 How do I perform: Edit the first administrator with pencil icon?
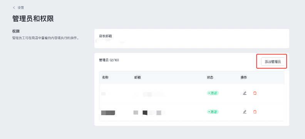pos(245,93)
